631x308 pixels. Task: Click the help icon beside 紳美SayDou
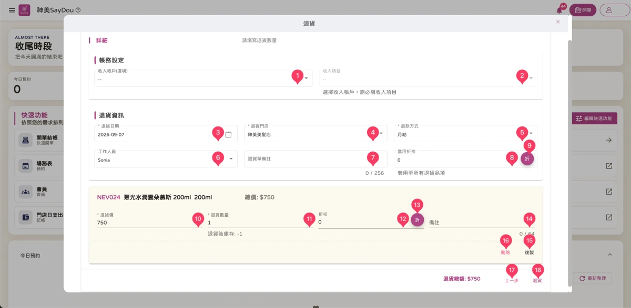78,10
